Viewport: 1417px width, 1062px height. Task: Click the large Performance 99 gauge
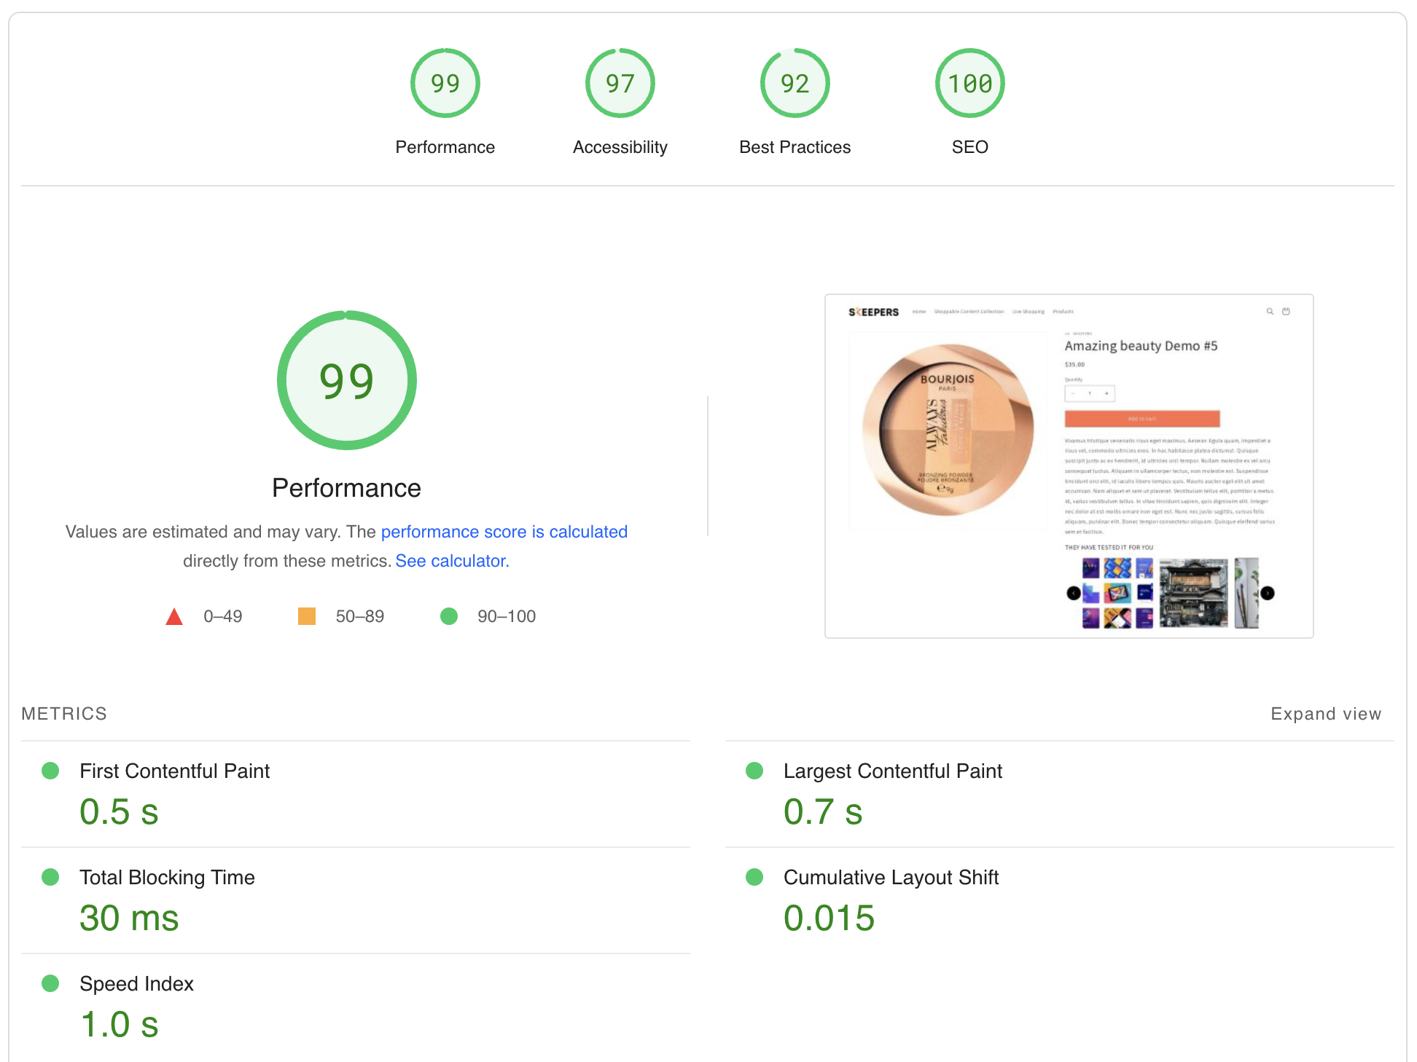pyautogui.click(x=347, y=380)
